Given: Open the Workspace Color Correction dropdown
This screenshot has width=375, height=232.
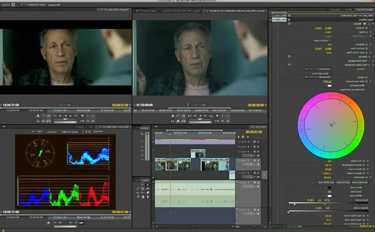Looking at the screenshot, I should point(33,5).
